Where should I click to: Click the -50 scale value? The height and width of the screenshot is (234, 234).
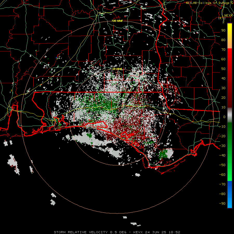coord(222,165)
